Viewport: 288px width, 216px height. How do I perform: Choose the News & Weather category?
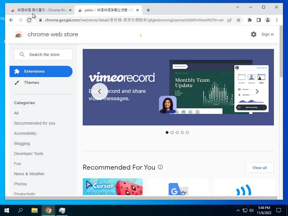[x=29, y=174]
